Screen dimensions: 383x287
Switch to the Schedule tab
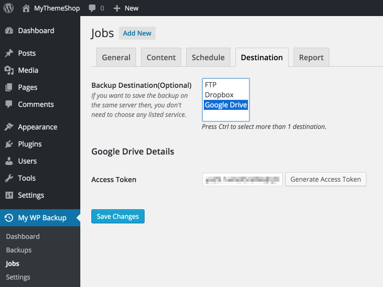[208, 57]
